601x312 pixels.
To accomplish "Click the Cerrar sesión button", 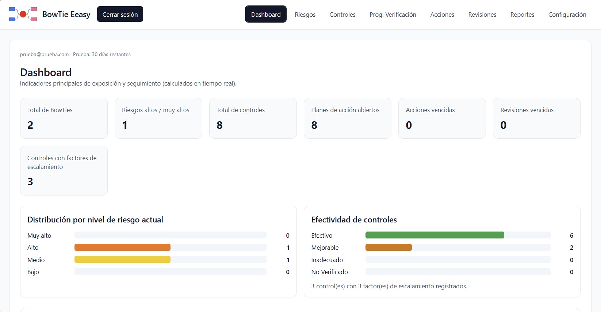I will [x=120, y=14].
